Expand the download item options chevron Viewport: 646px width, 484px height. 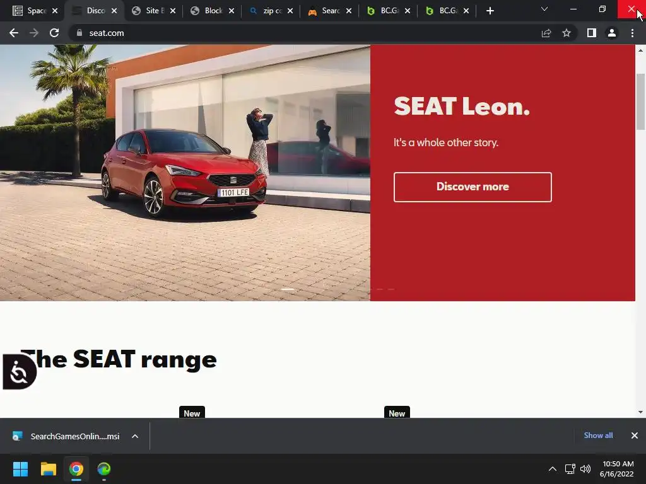[135, 436]
